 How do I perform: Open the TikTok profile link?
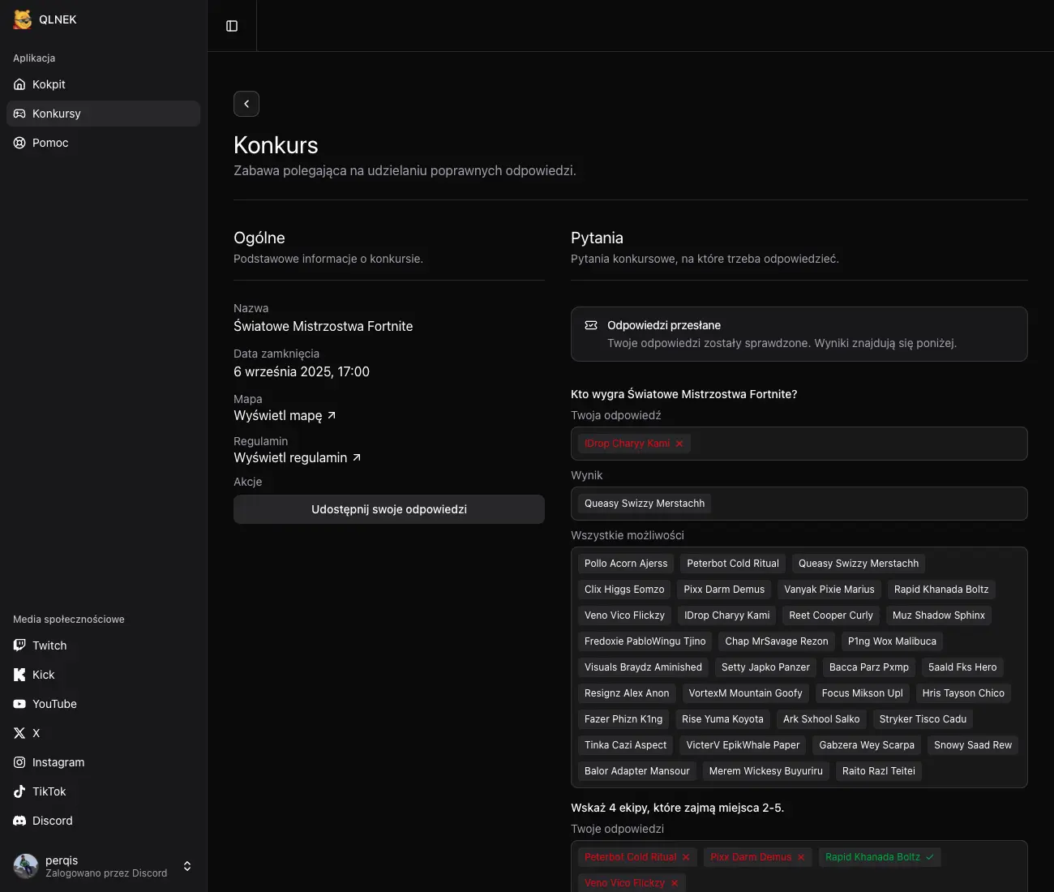pyautogui.click(x=49, y=791)
